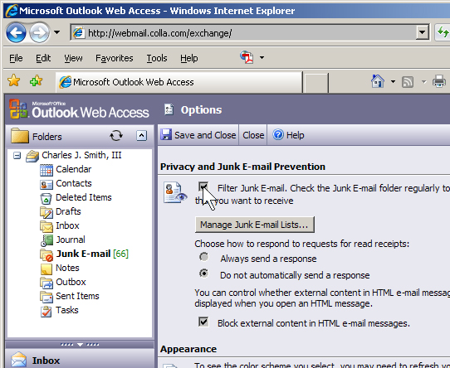Open the Tools menu
This screenshot has width=450, height=368.
click(x=157, y=58)
